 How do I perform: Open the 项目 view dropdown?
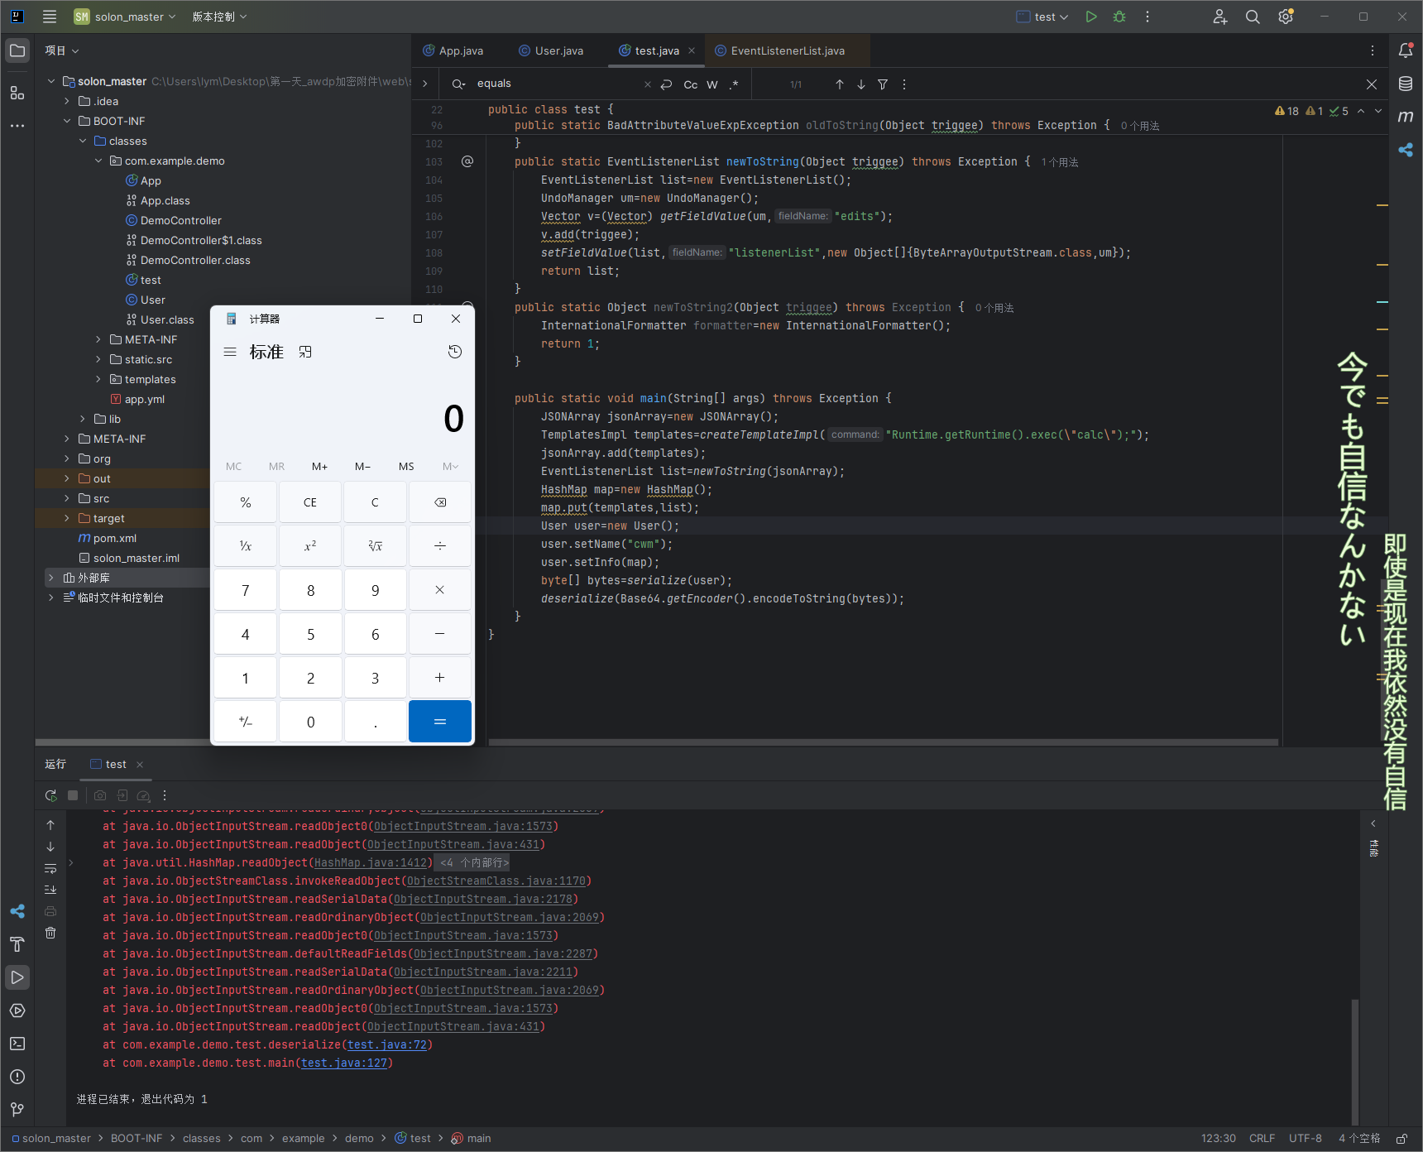click(x=62, y=50)
